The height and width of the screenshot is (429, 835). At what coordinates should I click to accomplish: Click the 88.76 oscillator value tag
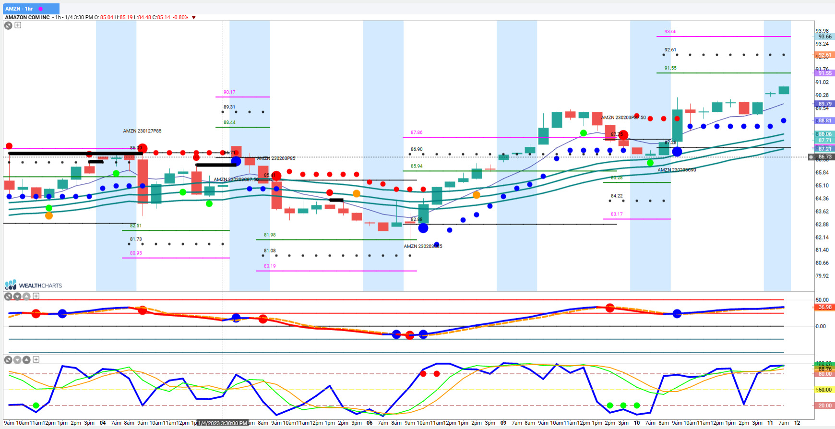pos(825,369)
